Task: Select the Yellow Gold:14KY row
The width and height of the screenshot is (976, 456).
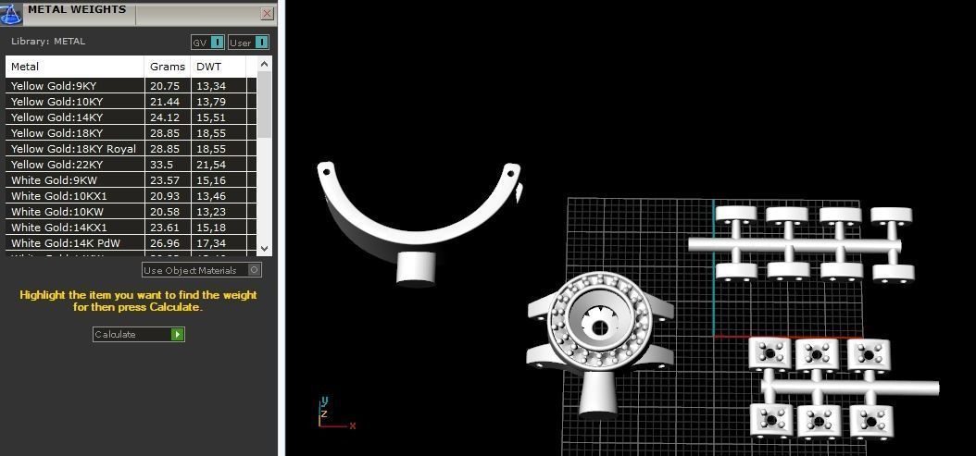Action: pos(131,117)
